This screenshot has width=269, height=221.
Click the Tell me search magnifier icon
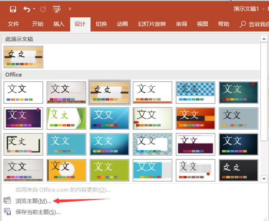pyautogui.click(x=243, y=24)
